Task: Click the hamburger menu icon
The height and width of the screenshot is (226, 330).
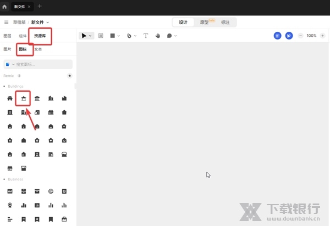Action: coord(7,22)
